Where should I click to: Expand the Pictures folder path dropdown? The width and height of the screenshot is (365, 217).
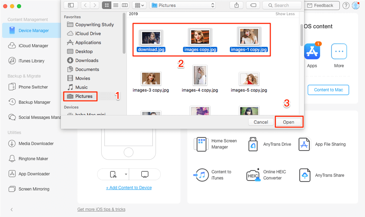pyautogui.click(x=182, y=5)
